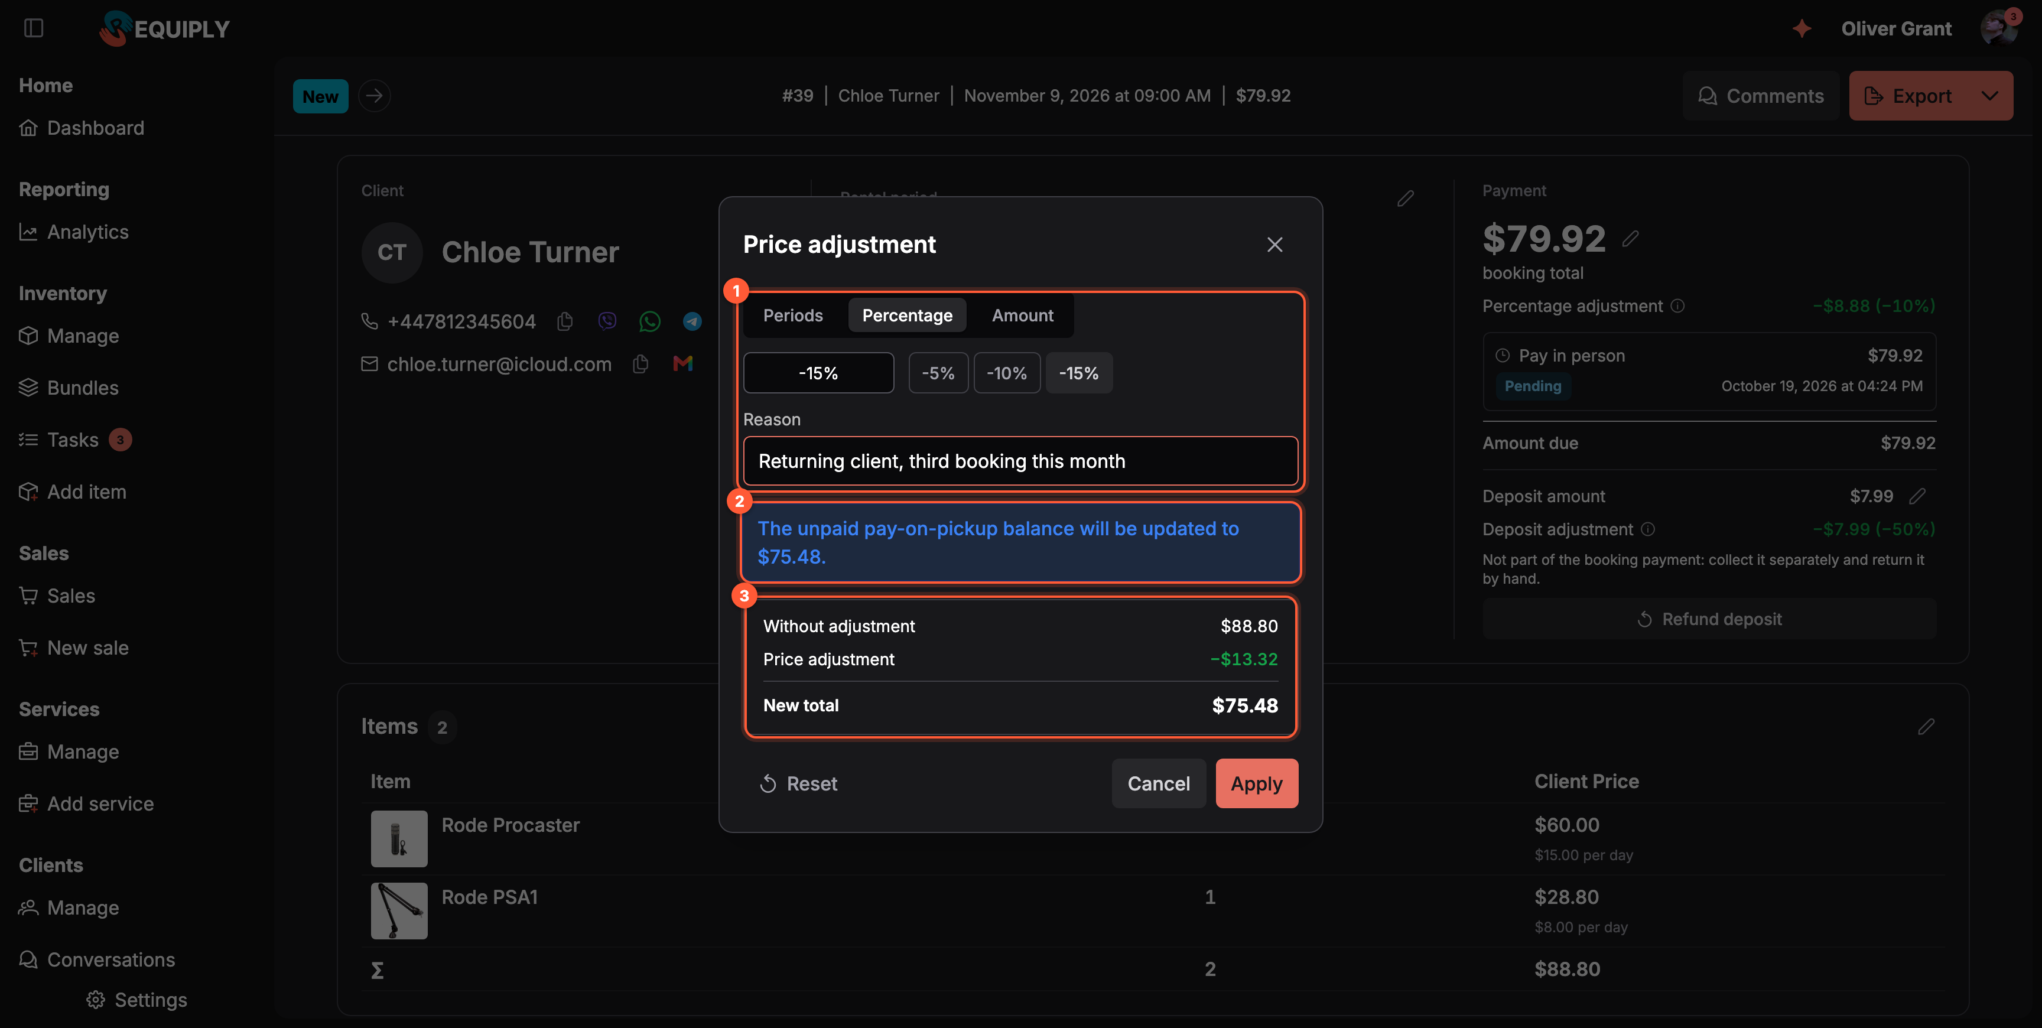The height and width of the screenshot is (1028, 2042).
Task: Open Telegram icon next to phone number
Action: pyautogui.click(x=692, y=321)
